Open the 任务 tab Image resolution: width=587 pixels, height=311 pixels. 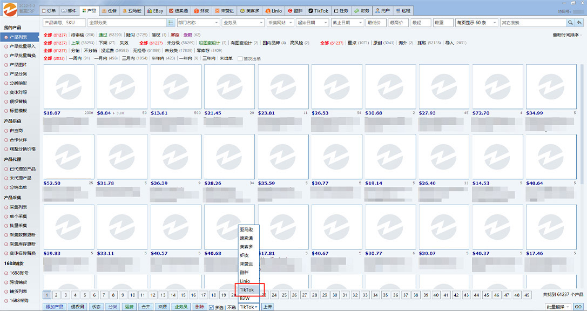(341, 11)
